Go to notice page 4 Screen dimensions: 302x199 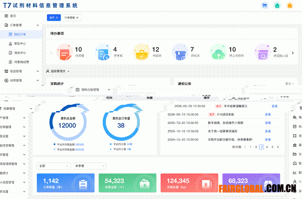[x=267, y=147]
